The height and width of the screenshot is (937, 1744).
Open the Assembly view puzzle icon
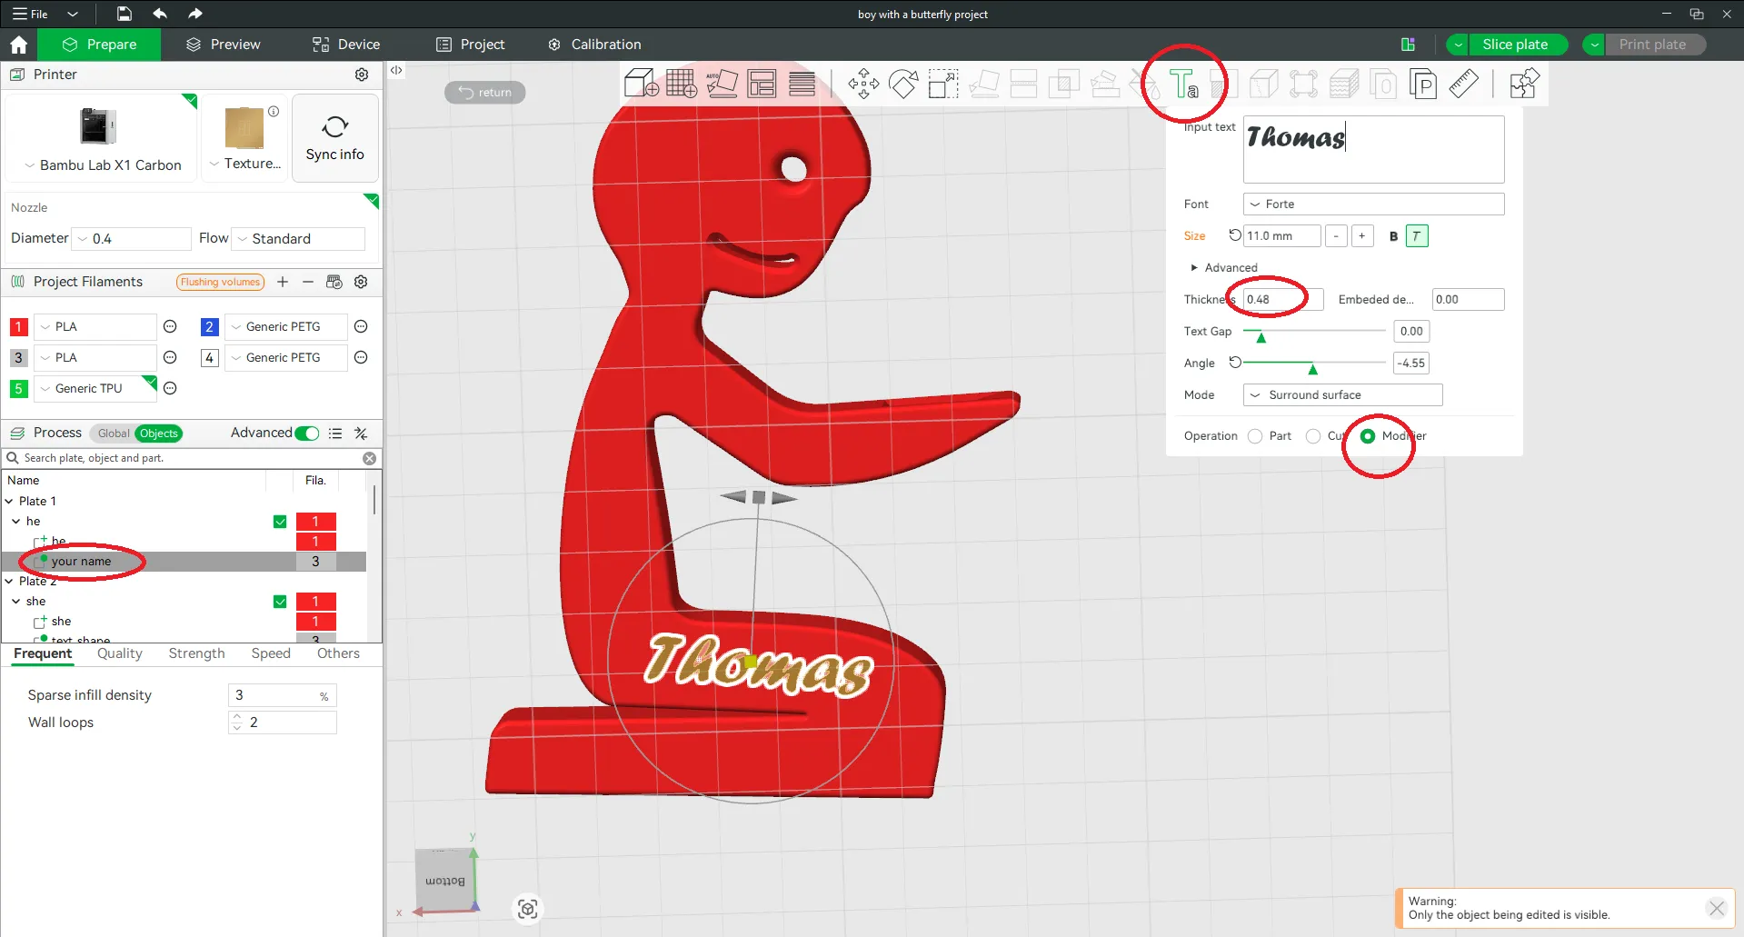1524,84
